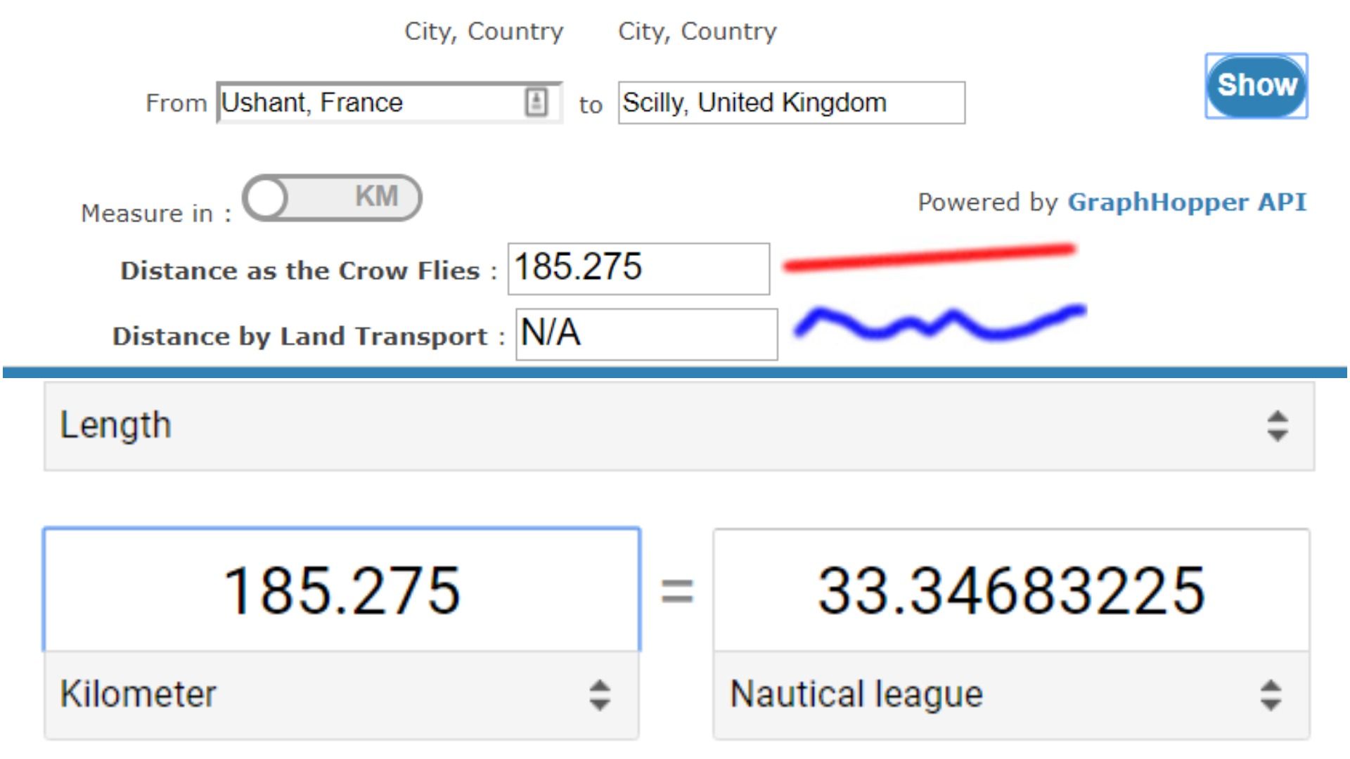Click the From label text

tap(176, 103)
